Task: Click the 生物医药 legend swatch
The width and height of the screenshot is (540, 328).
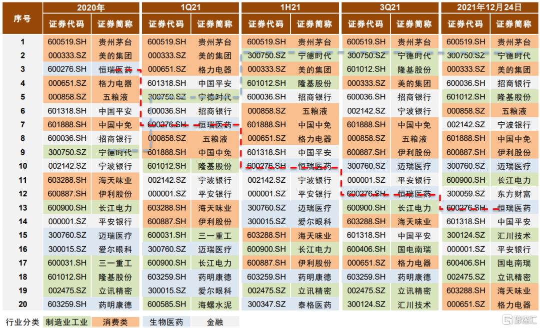Action: click(x=166, y=322)
